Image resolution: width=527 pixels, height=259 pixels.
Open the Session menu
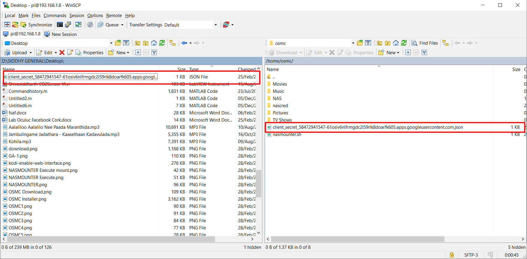[77, 16]
